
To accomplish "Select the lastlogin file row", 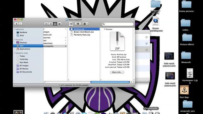I will 55,32.
